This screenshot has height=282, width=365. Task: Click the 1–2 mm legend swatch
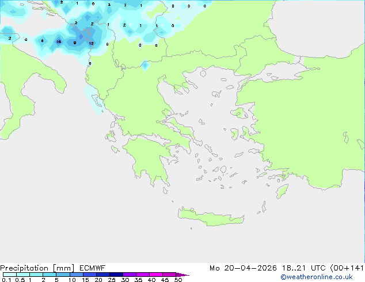(36, 275)
